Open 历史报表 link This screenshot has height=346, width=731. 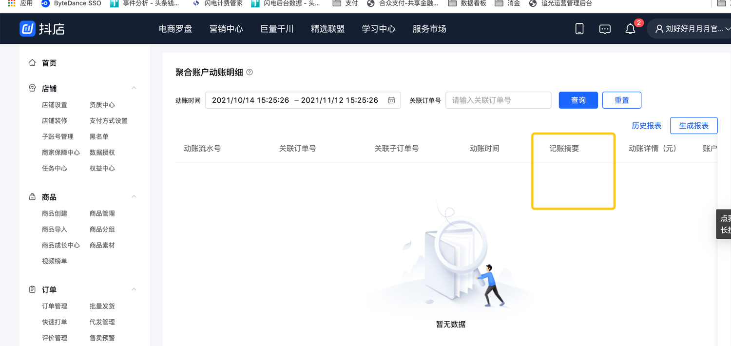click(647, 125)
